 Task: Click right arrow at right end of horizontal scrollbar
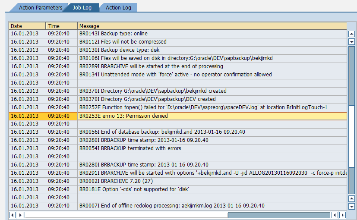pyautogui.click(x=342, y=215)
